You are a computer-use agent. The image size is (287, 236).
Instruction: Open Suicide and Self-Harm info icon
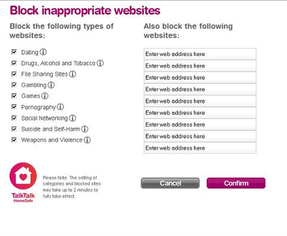pos(85,129)
